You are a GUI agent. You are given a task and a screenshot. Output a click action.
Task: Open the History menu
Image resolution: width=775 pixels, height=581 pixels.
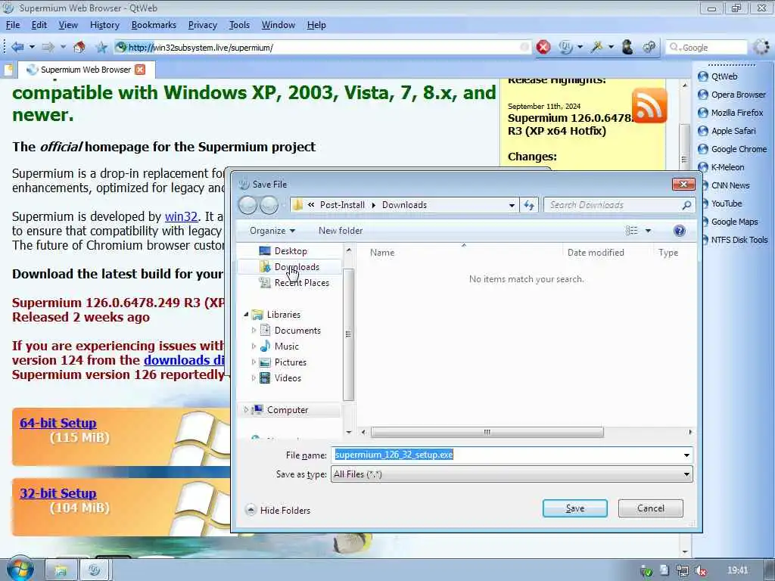pyautogui.click(x=104, y=25)
